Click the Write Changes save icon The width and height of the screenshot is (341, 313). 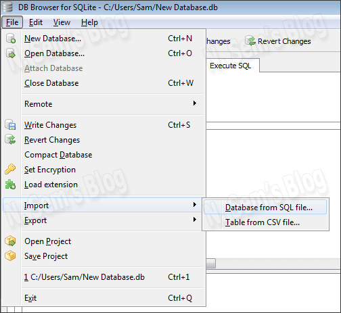click(x=10, y=125)
